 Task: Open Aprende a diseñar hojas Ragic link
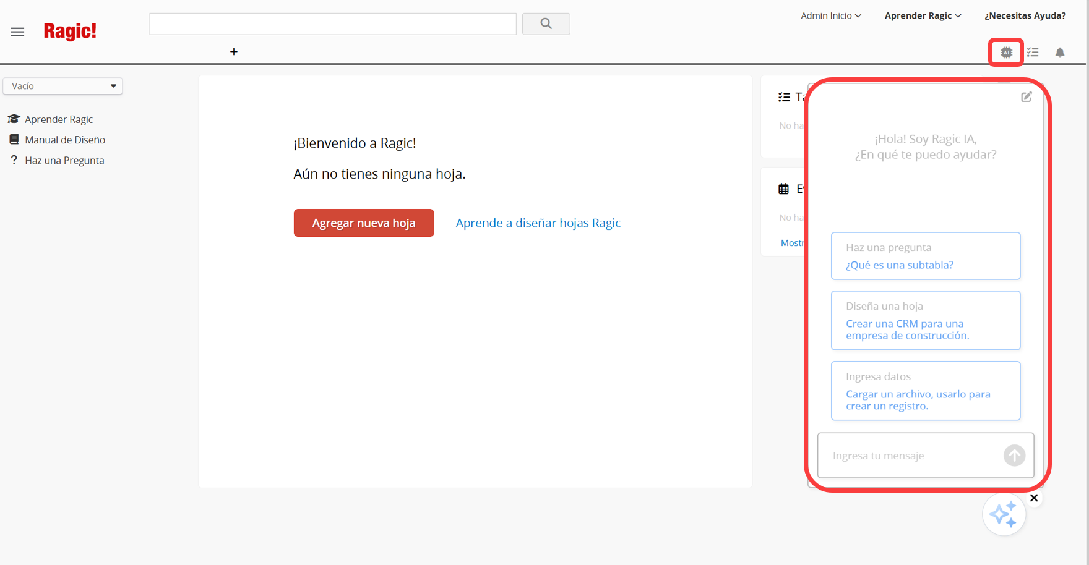pyautogui.click(x=538, y=223)
